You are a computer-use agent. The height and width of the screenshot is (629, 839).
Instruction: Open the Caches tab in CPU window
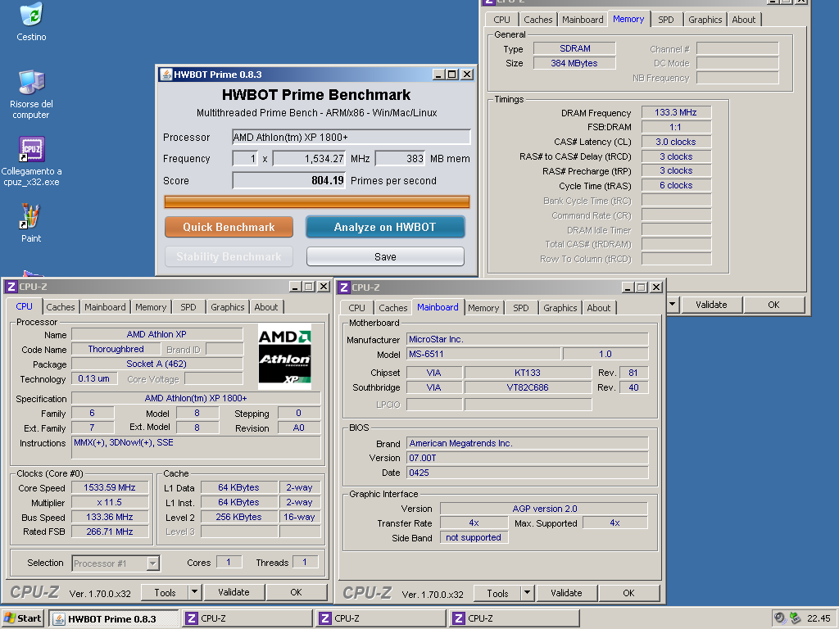(61, 307)
